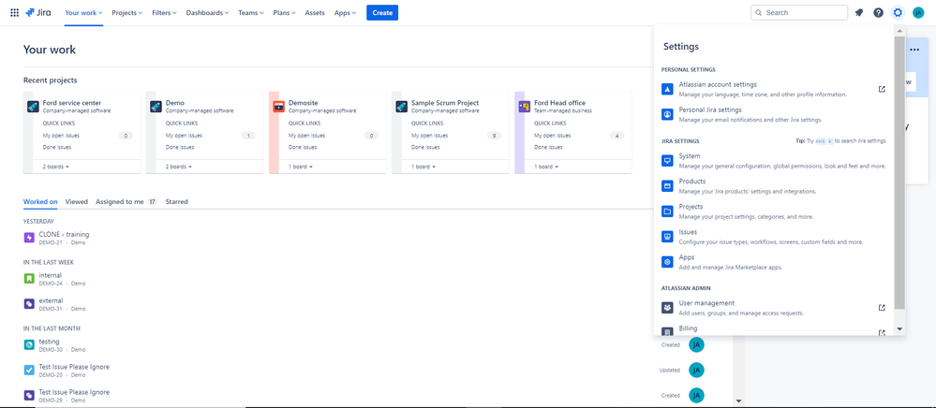Click external link icon beside User management

tap(882, 308)
